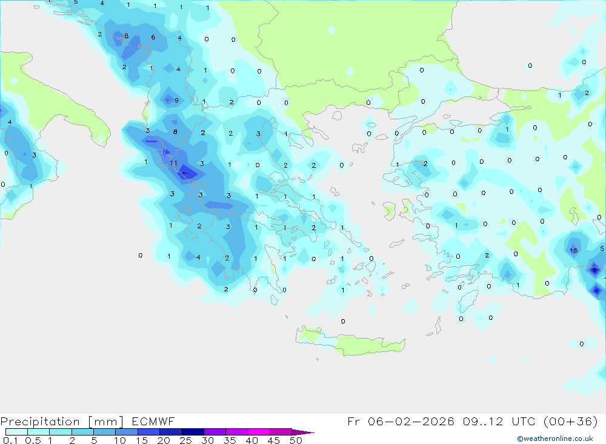This screenshot has height=444, width=606.
Task: Click the map value '15' over southern Turkey
Action: coord(573,250)
